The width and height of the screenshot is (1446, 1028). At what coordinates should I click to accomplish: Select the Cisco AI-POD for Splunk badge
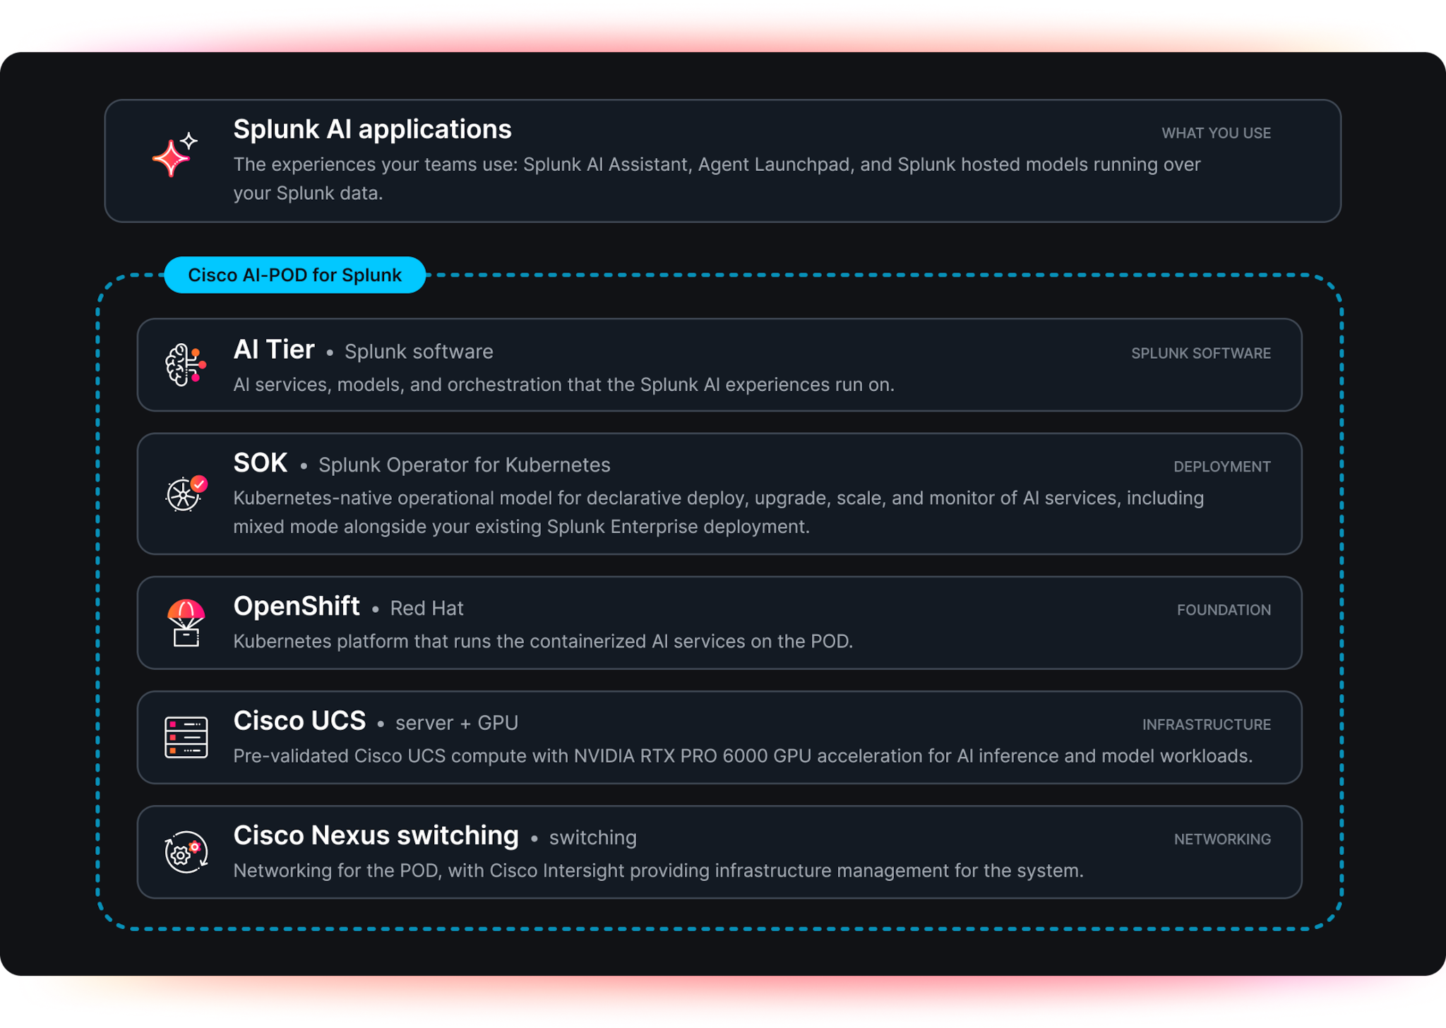[x=294, y=275]
